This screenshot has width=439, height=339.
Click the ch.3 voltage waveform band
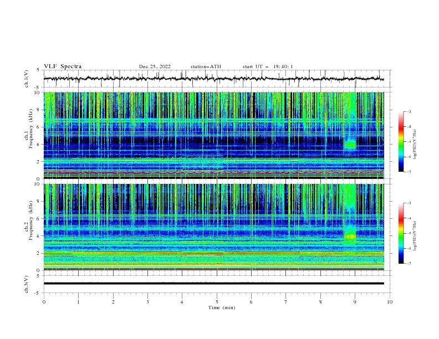point(214,284)
